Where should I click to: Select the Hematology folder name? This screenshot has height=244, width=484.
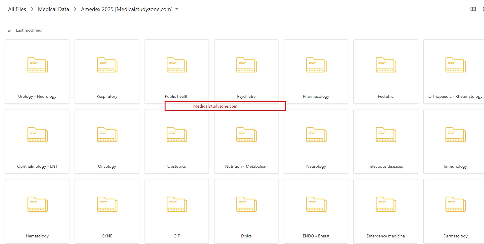37,236
